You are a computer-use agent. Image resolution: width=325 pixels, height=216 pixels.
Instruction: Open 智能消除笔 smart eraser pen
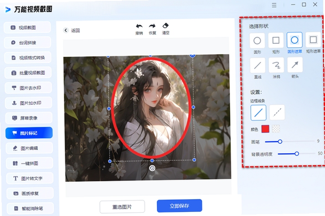[30, 208]
